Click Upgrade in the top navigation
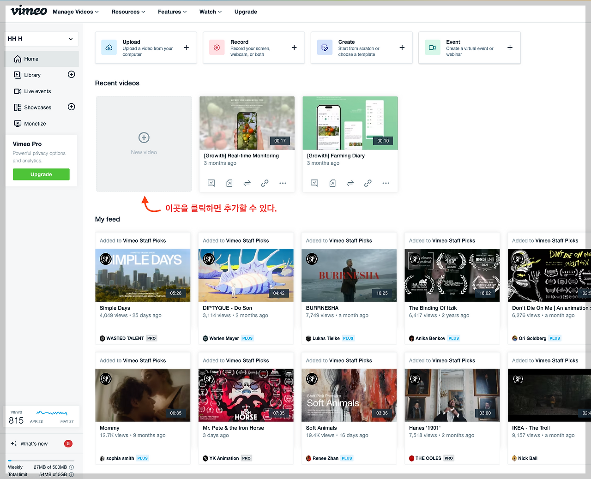The image size is (591, 479). (x=246, y=12)
